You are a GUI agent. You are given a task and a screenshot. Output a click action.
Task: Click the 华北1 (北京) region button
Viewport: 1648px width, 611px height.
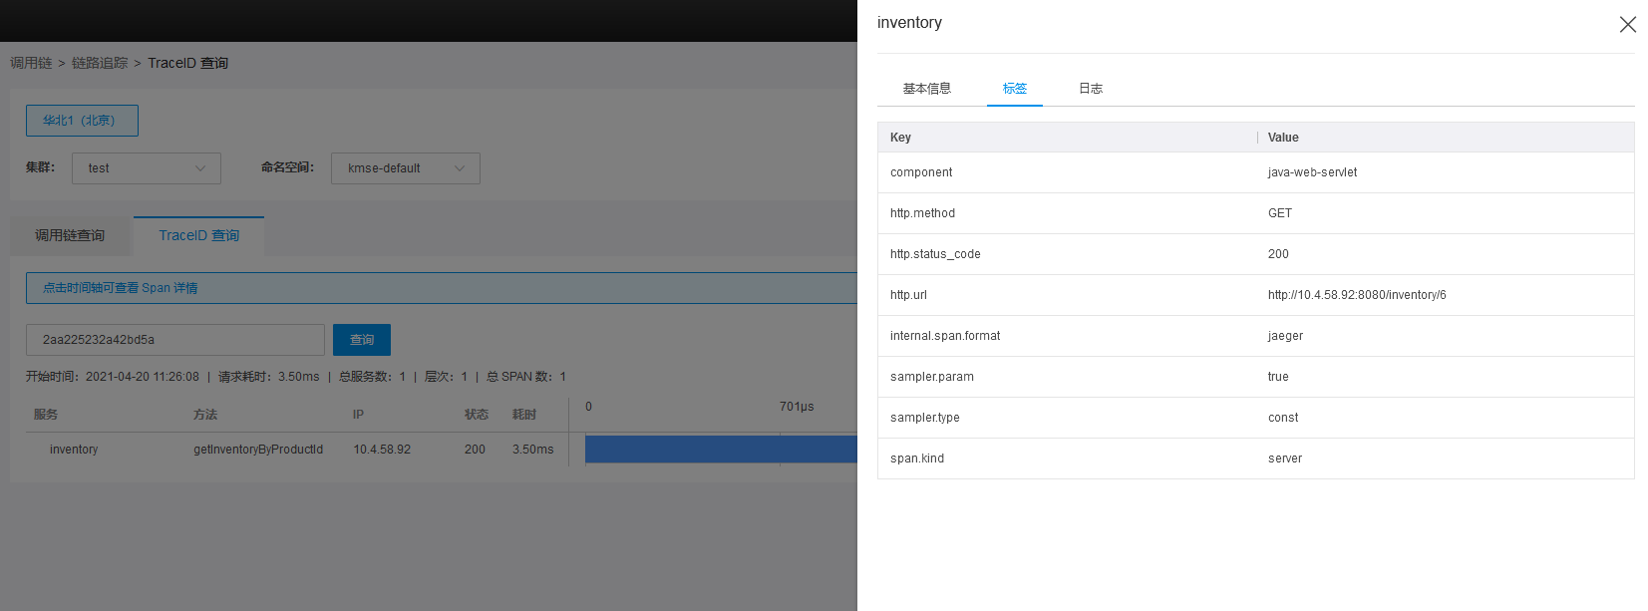tap(82, 121)
